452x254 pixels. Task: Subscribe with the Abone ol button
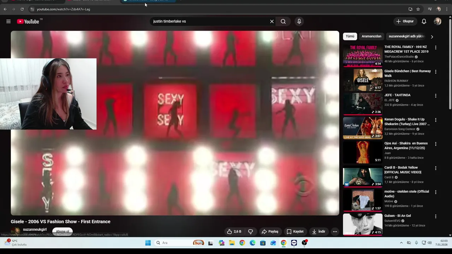click(x=63, y=231)
